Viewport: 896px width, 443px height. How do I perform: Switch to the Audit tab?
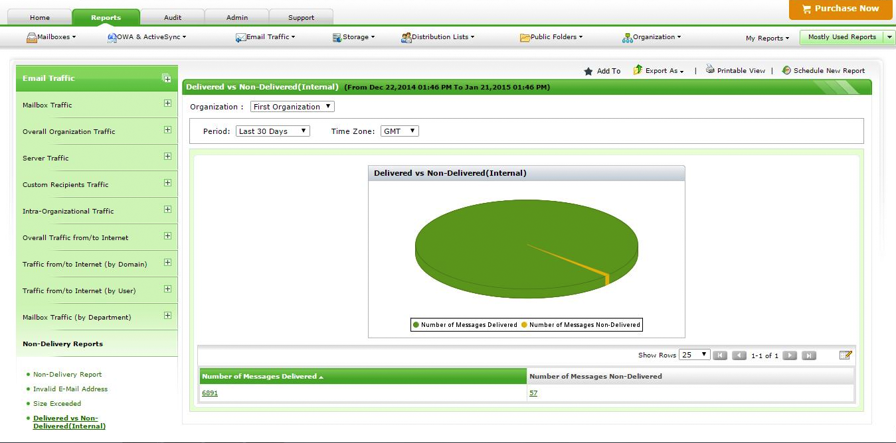172,17
